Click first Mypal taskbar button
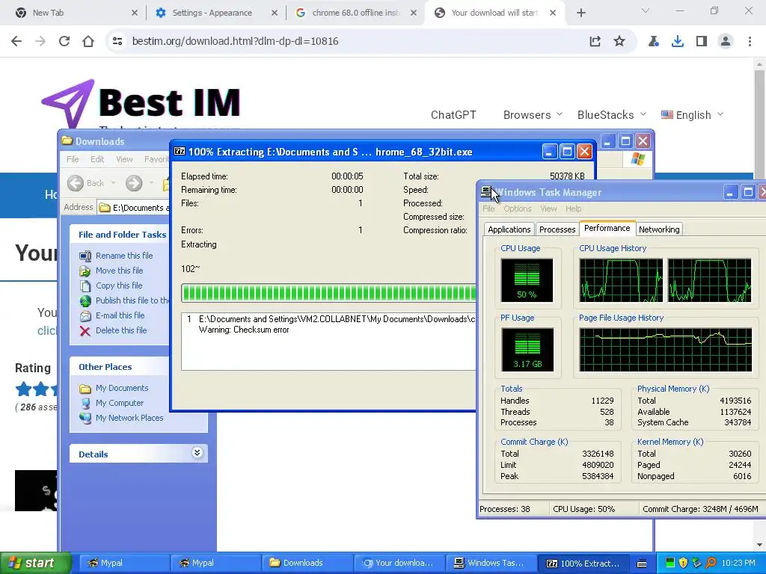This screenshot has width=766, height=574. (x=123, y=564)
